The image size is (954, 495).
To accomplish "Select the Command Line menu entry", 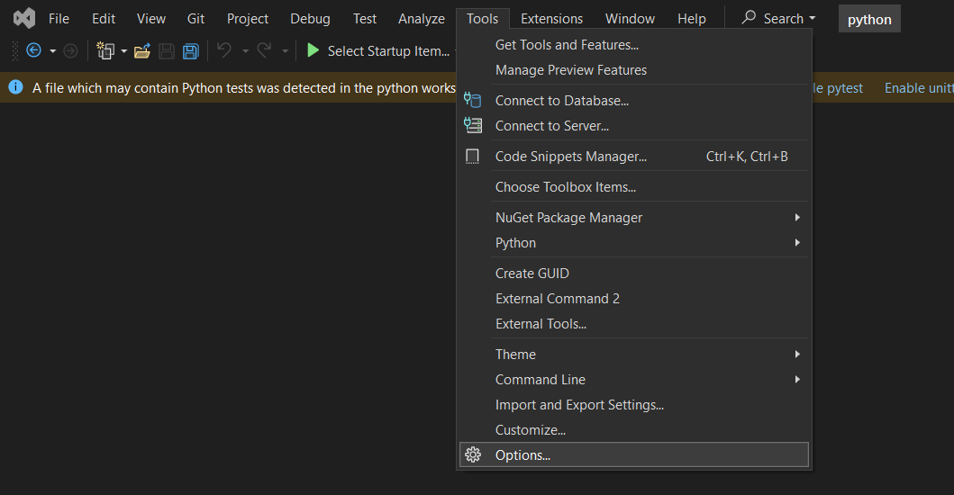I will [x=634, y=380].
